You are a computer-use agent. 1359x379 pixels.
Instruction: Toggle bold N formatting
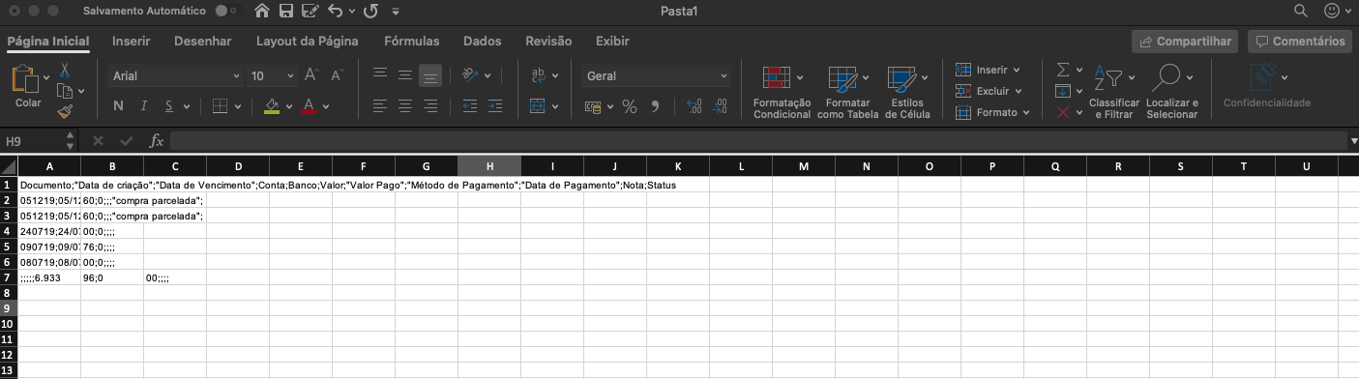[118, 106]
